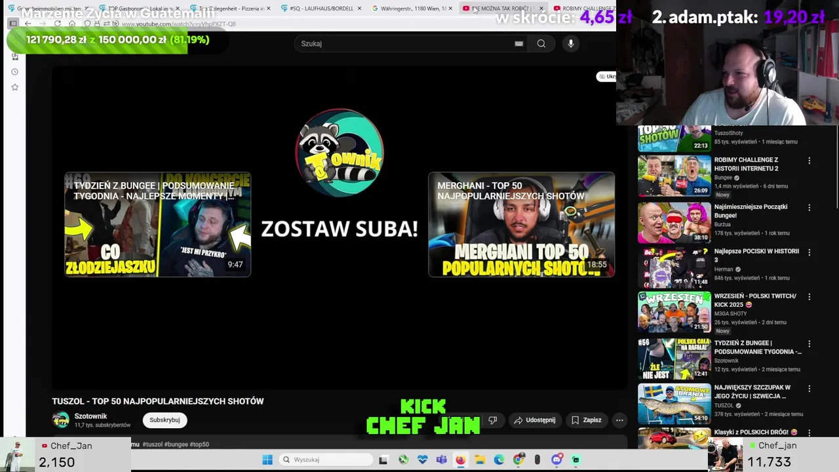This screenshot has height=472, width=839.
Task: Open File Explorer folder on taskbar
Action: [480, 460]
